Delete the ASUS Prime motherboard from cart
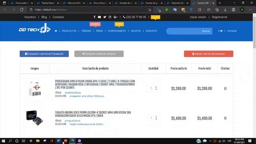This screenshot has width=256, height=144. pos(226,118)
